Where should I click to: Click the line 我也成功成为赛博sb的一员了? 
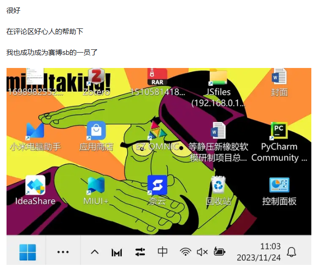point(52,52)
